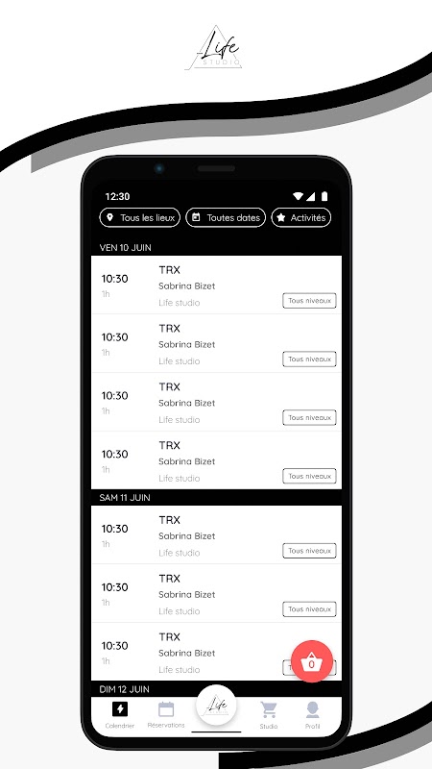The width and height of the screenshot is (432, 769).
Task: Open the Réservations calendar icon
Action: click(x=166, y=709)
